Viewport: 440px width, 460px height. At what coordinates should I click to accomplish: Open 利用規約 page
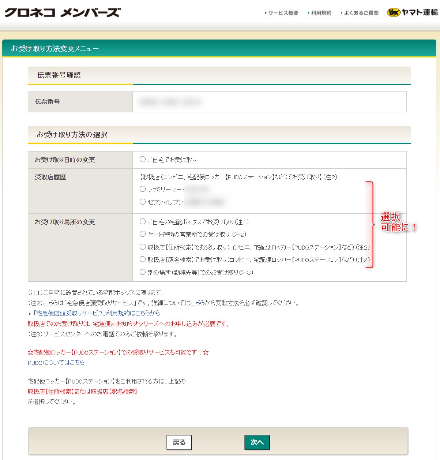[x=320, y=13]
